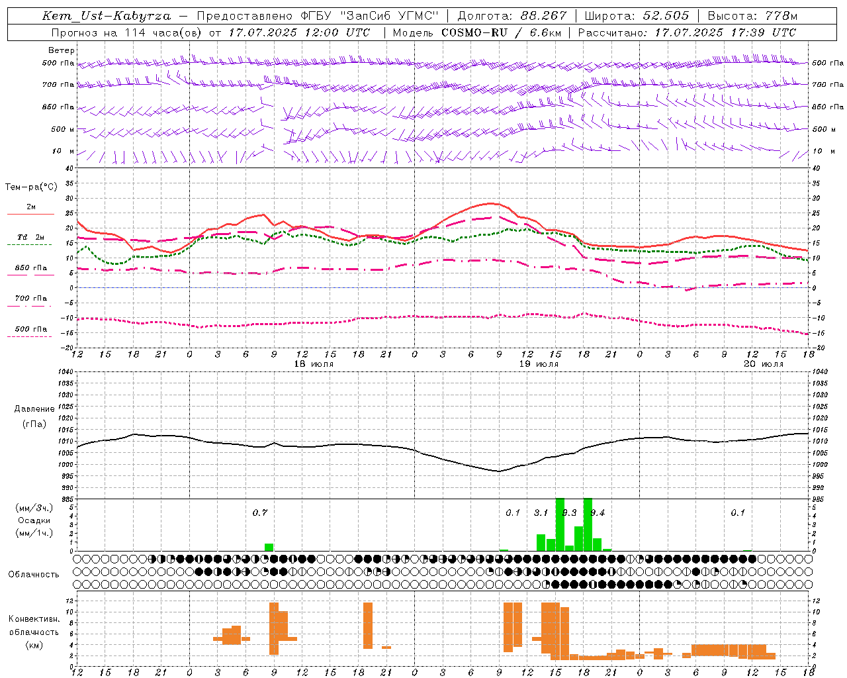Screen dimensions: 847x678
Task: Click the 'Ветер' wind panel label
Action: pyautogui.click(x=62, y=50)
